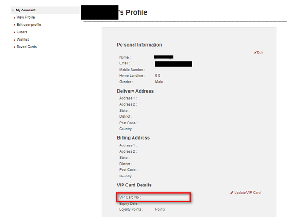
Task: Open the Orders page
Action: (x=22, y=32)
